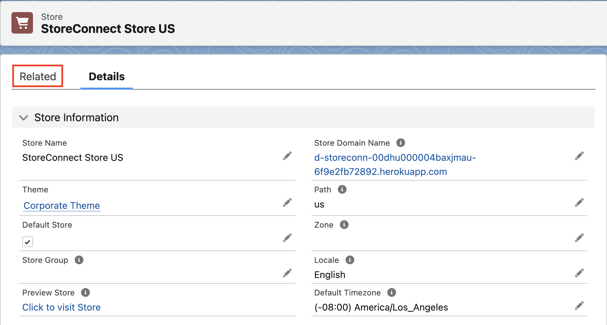Open the Corporate Theme link

[62, 205]
